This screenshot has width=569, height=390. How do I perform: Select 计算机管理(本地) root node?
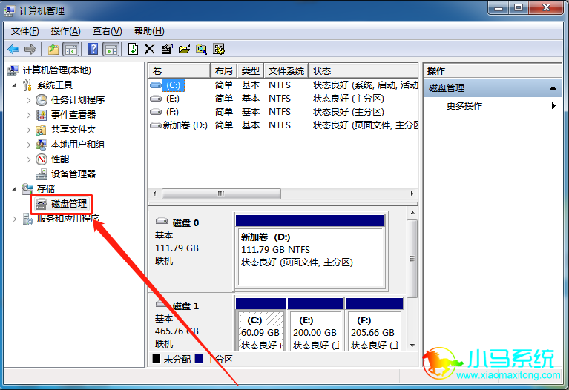click(x=56, y=70)
